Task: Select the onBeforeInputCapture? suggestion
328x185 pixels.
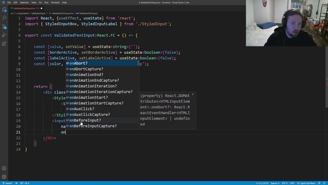Action: coord(102,126)
